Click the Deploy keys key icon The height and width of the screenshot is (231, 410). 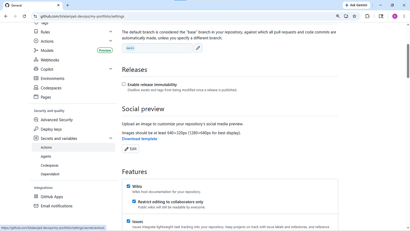36,129
